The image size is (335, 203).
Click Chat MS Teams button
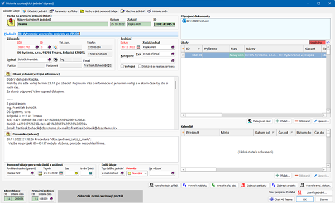[x=281, y=199]
